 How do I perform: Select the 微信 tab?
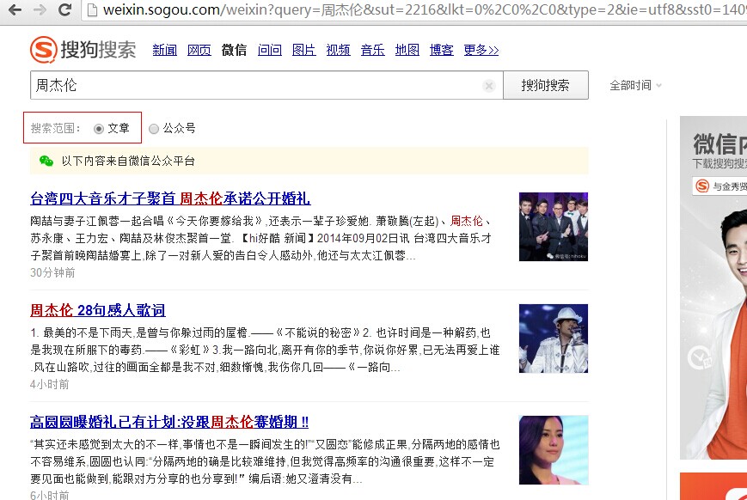(x=234, y=50)
